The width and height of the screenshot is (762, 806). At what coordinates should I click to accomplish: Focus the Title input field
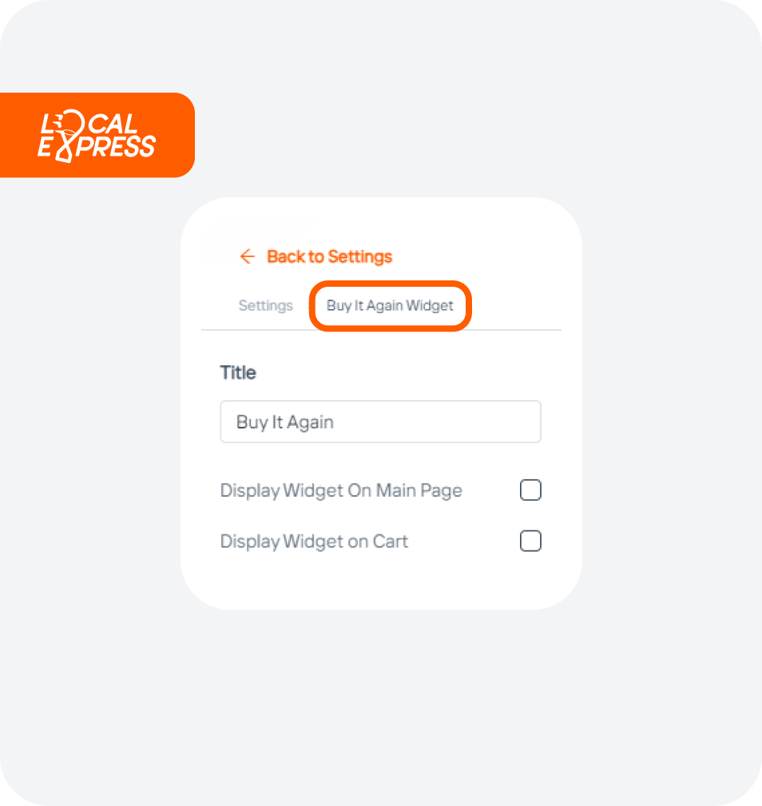coord(380,422)
